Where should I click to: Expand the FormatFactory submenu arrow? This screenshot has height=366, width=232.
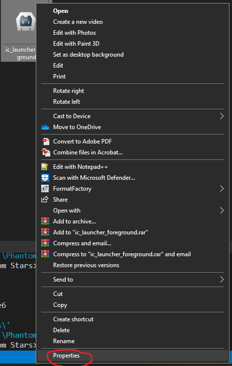[x=222, y=189]
